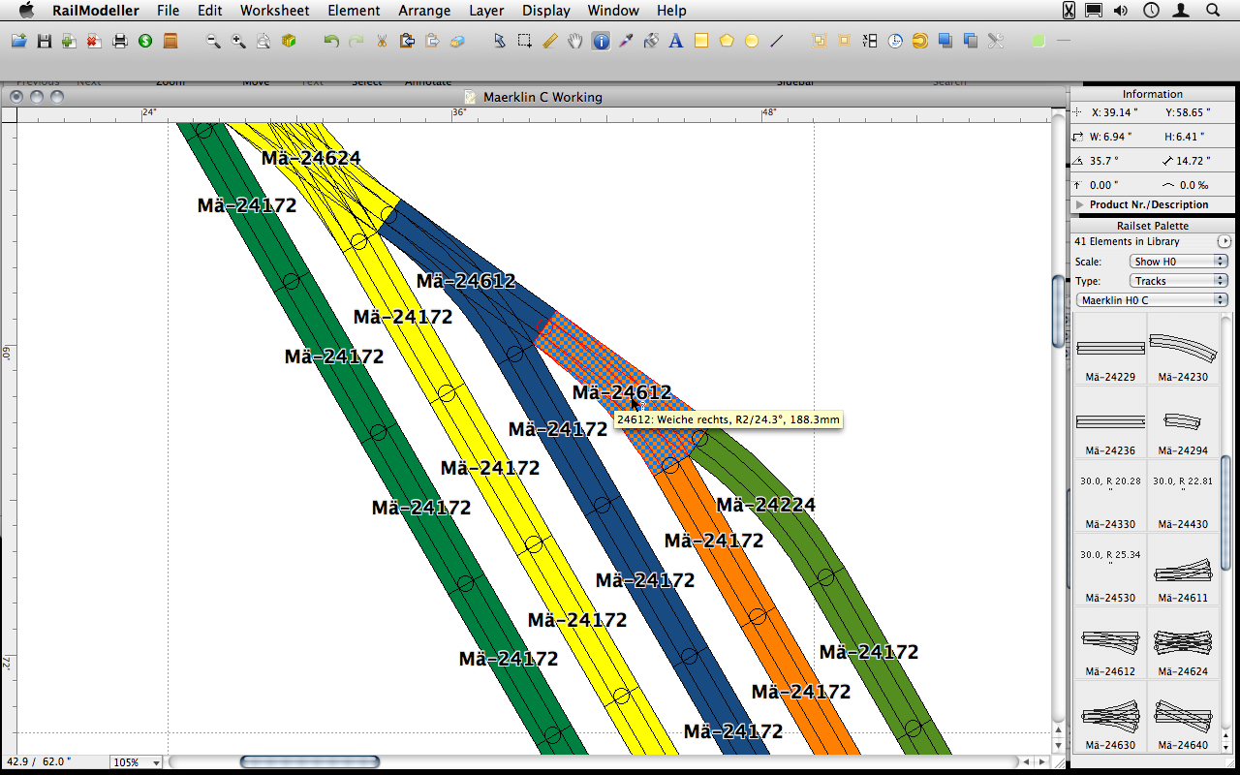
Task: Open the 105% zoom level dropdown
Action: (136, 762)
